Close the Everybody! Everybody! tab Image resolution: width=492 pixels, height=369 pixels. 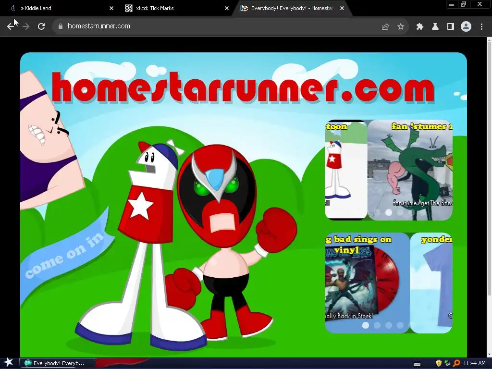point(342,8)
